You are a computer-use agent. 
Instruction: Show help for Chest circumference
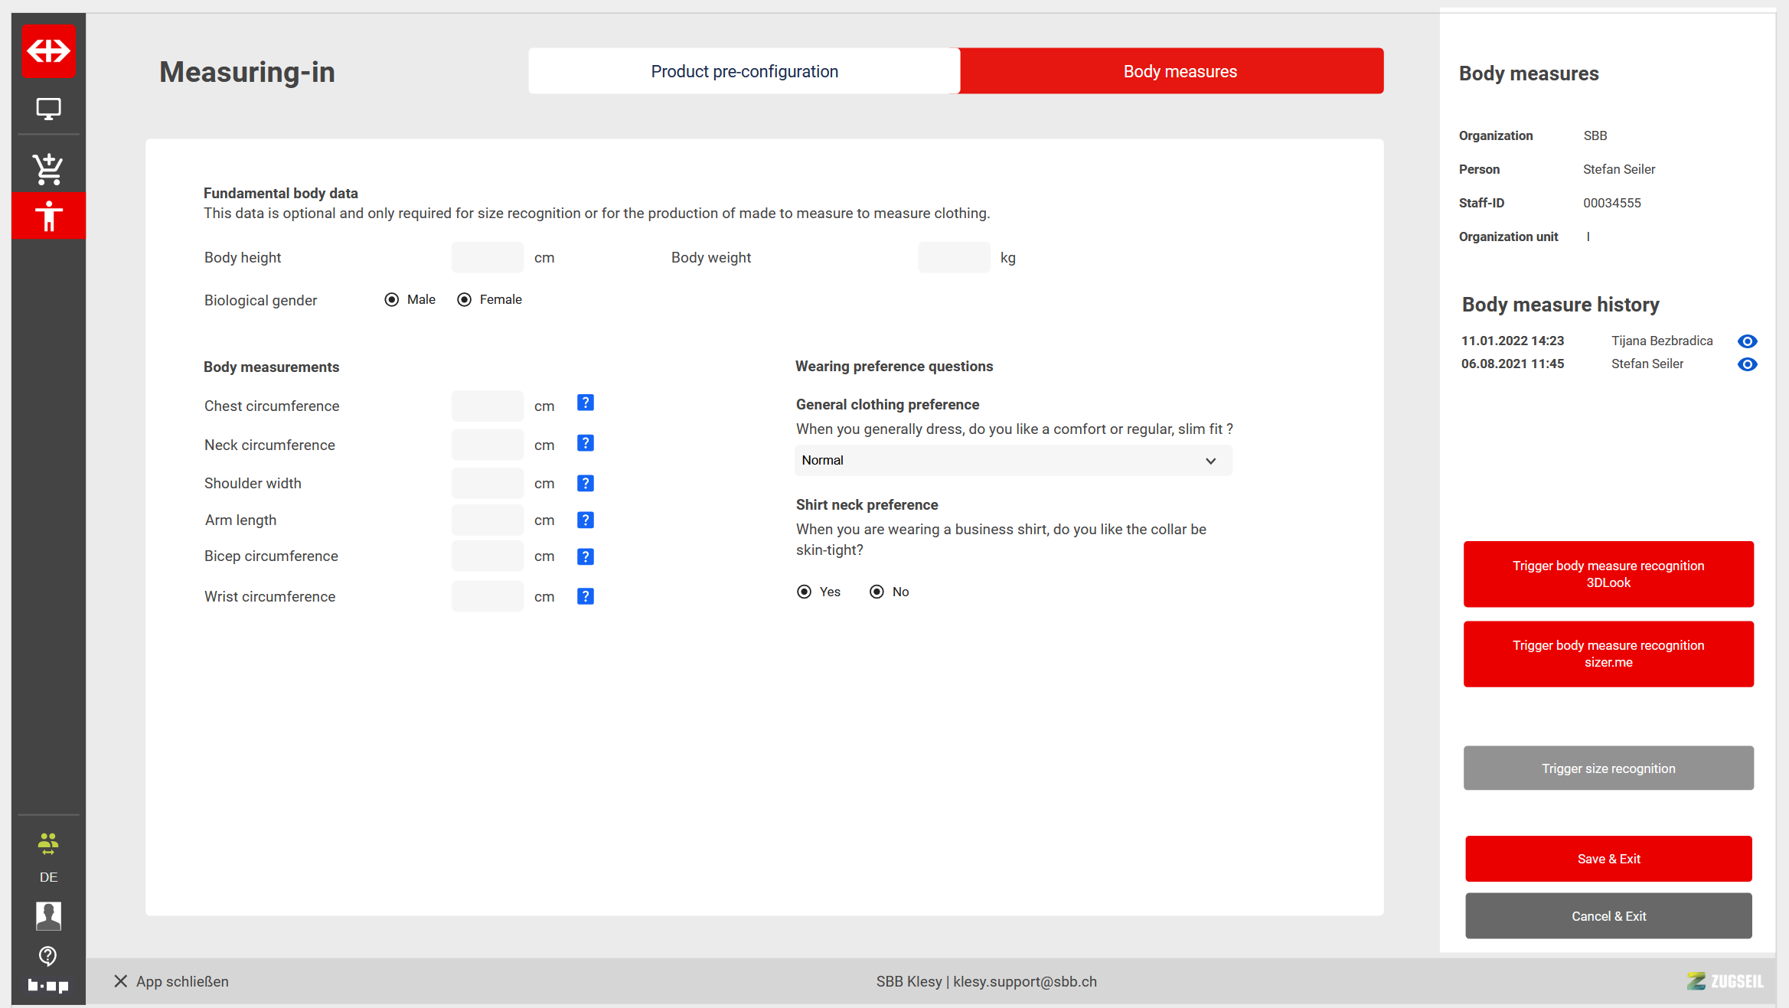(586, 403)
